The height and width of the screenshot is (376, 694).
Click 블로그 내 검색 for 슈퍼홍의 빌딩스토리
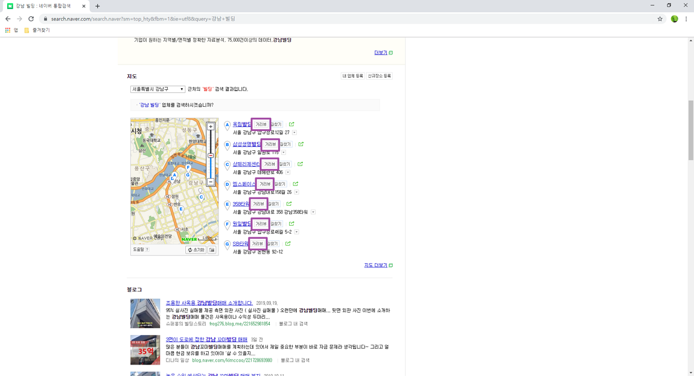293,323
